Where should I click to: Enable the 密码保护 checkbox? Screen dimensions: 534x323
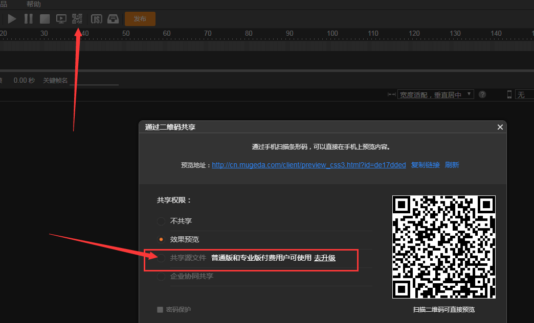pyautogui.click(x=160, y=309)
